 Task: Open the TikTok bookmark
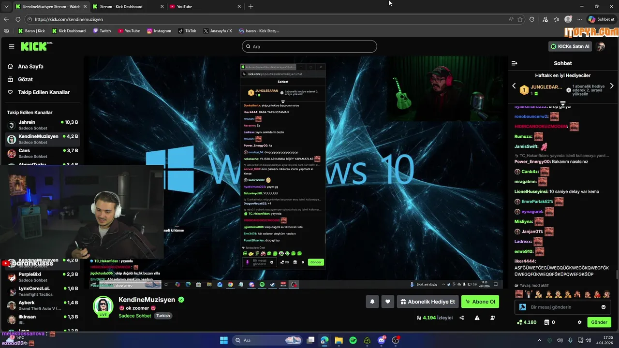[x=187, y=31]
